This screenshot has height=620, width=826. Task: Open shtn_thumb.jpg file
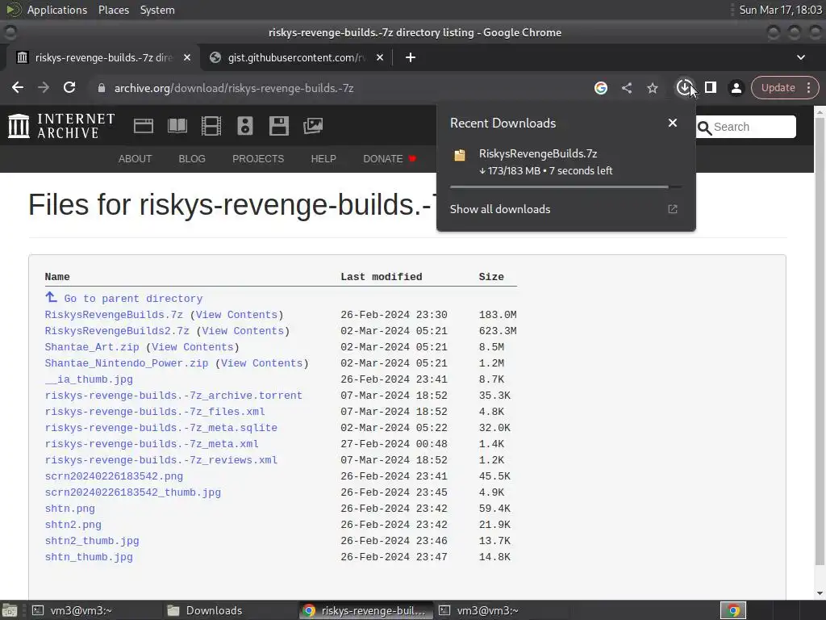click(89, 557)
